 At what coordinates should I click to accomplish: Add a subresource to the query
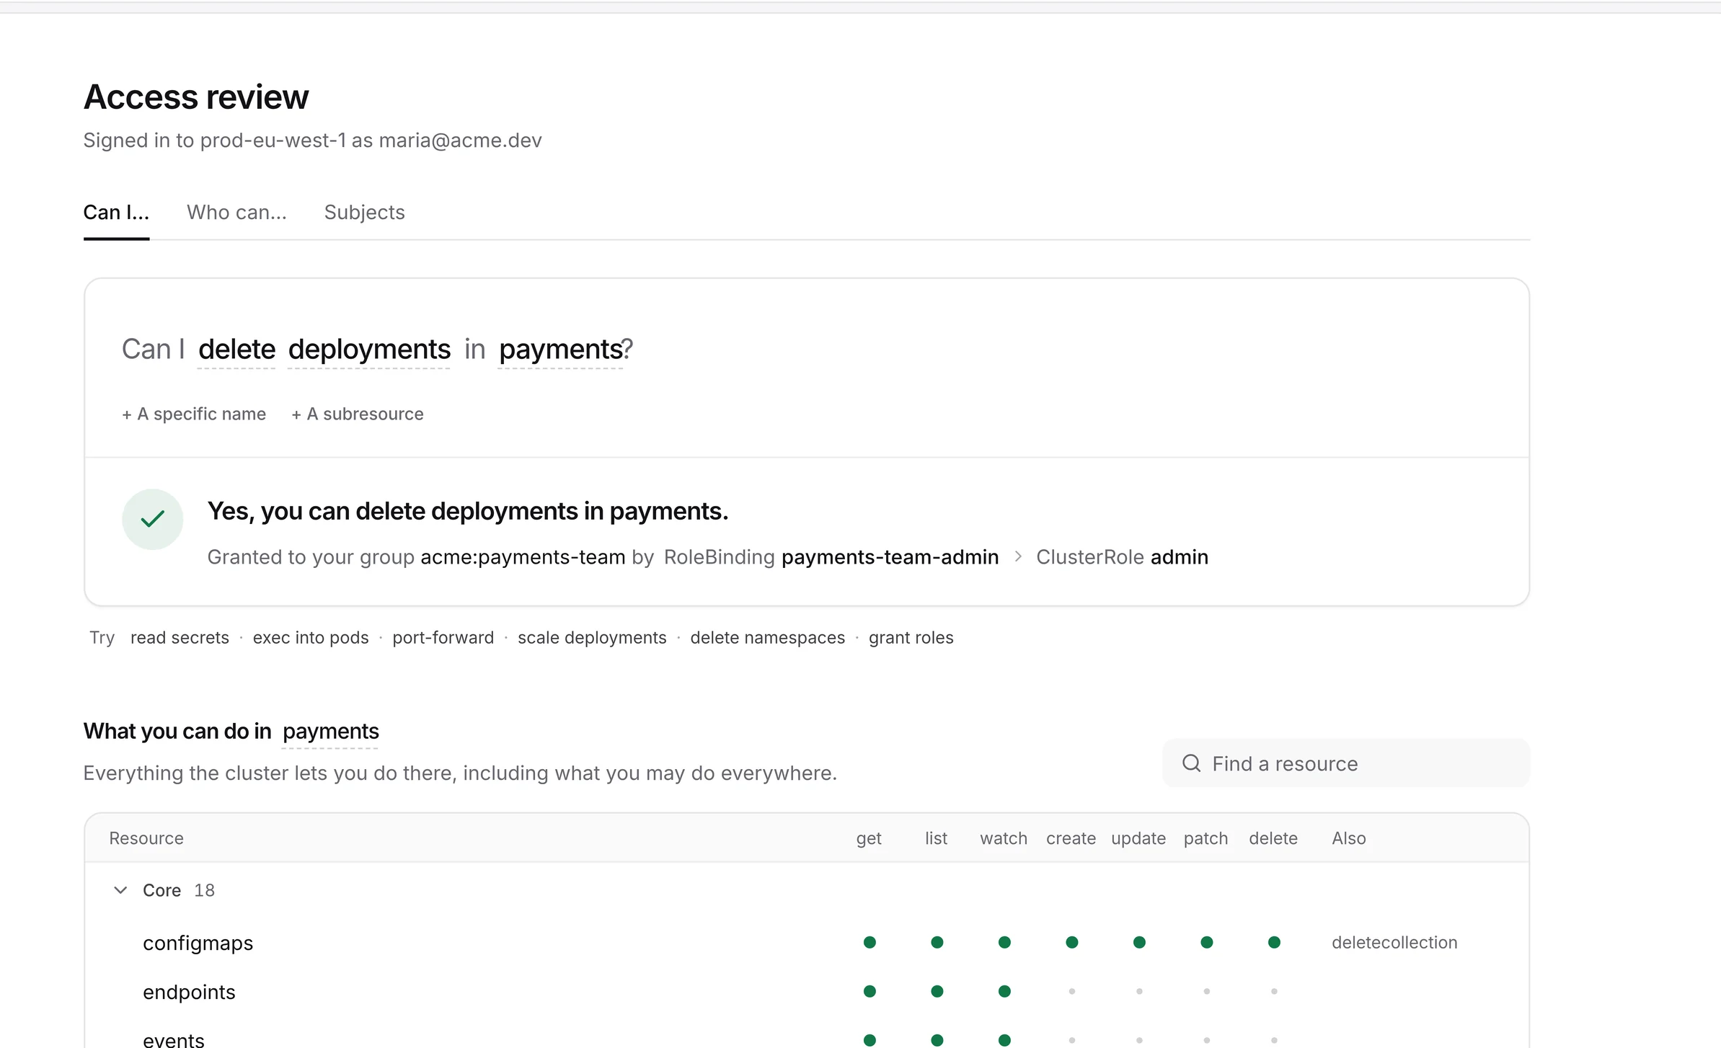[x=358, y=414]
